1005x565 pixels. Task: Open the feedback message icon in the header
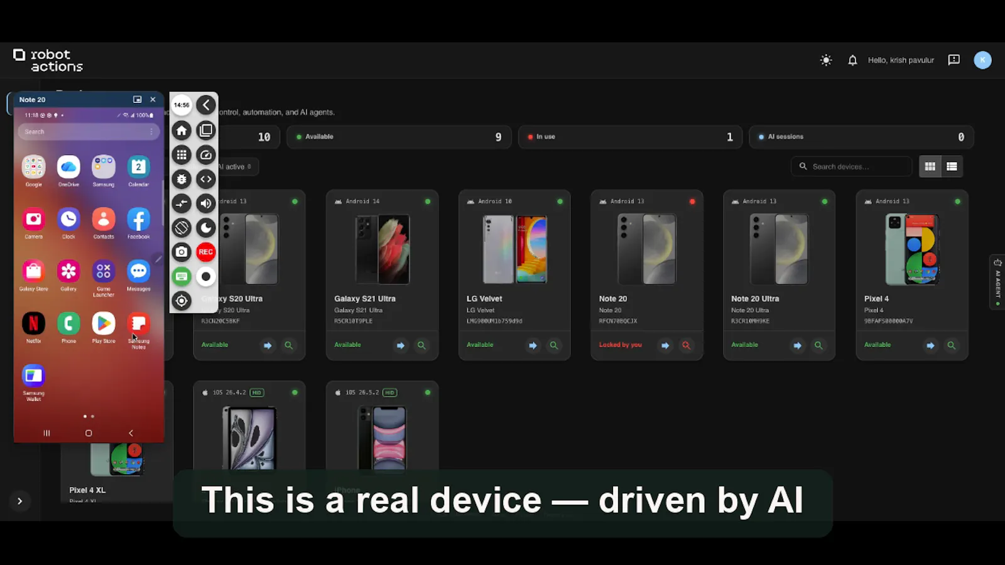click(x=954, y=60)
